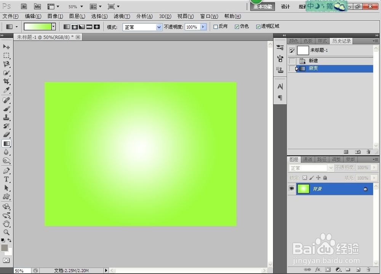This screenshot has width=381, height=274.
Task: Select the Dodge tool
Action: click(6, 161)
